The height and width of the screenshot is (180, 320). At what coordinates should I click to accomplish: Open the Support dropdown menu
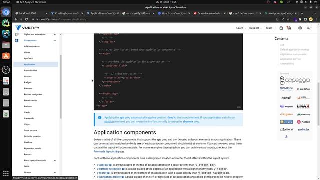click(x=255, y=28)
